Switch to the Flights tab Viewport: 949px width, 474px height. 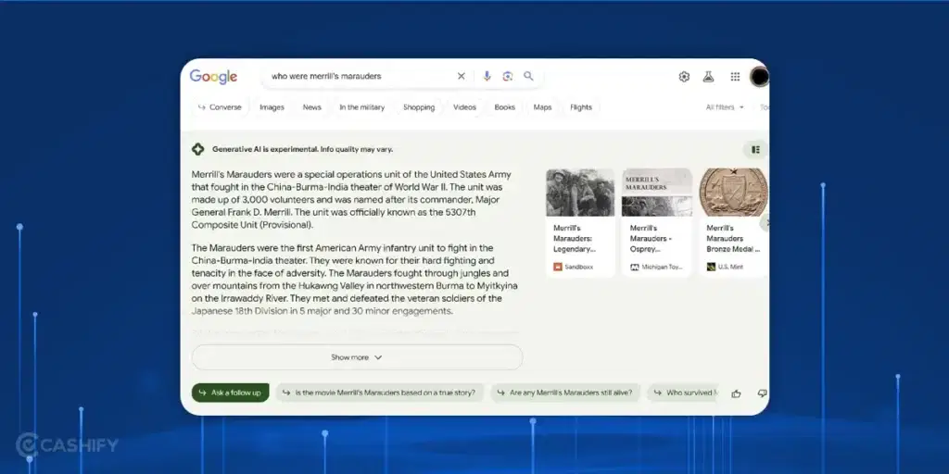(x=580, y=107)
